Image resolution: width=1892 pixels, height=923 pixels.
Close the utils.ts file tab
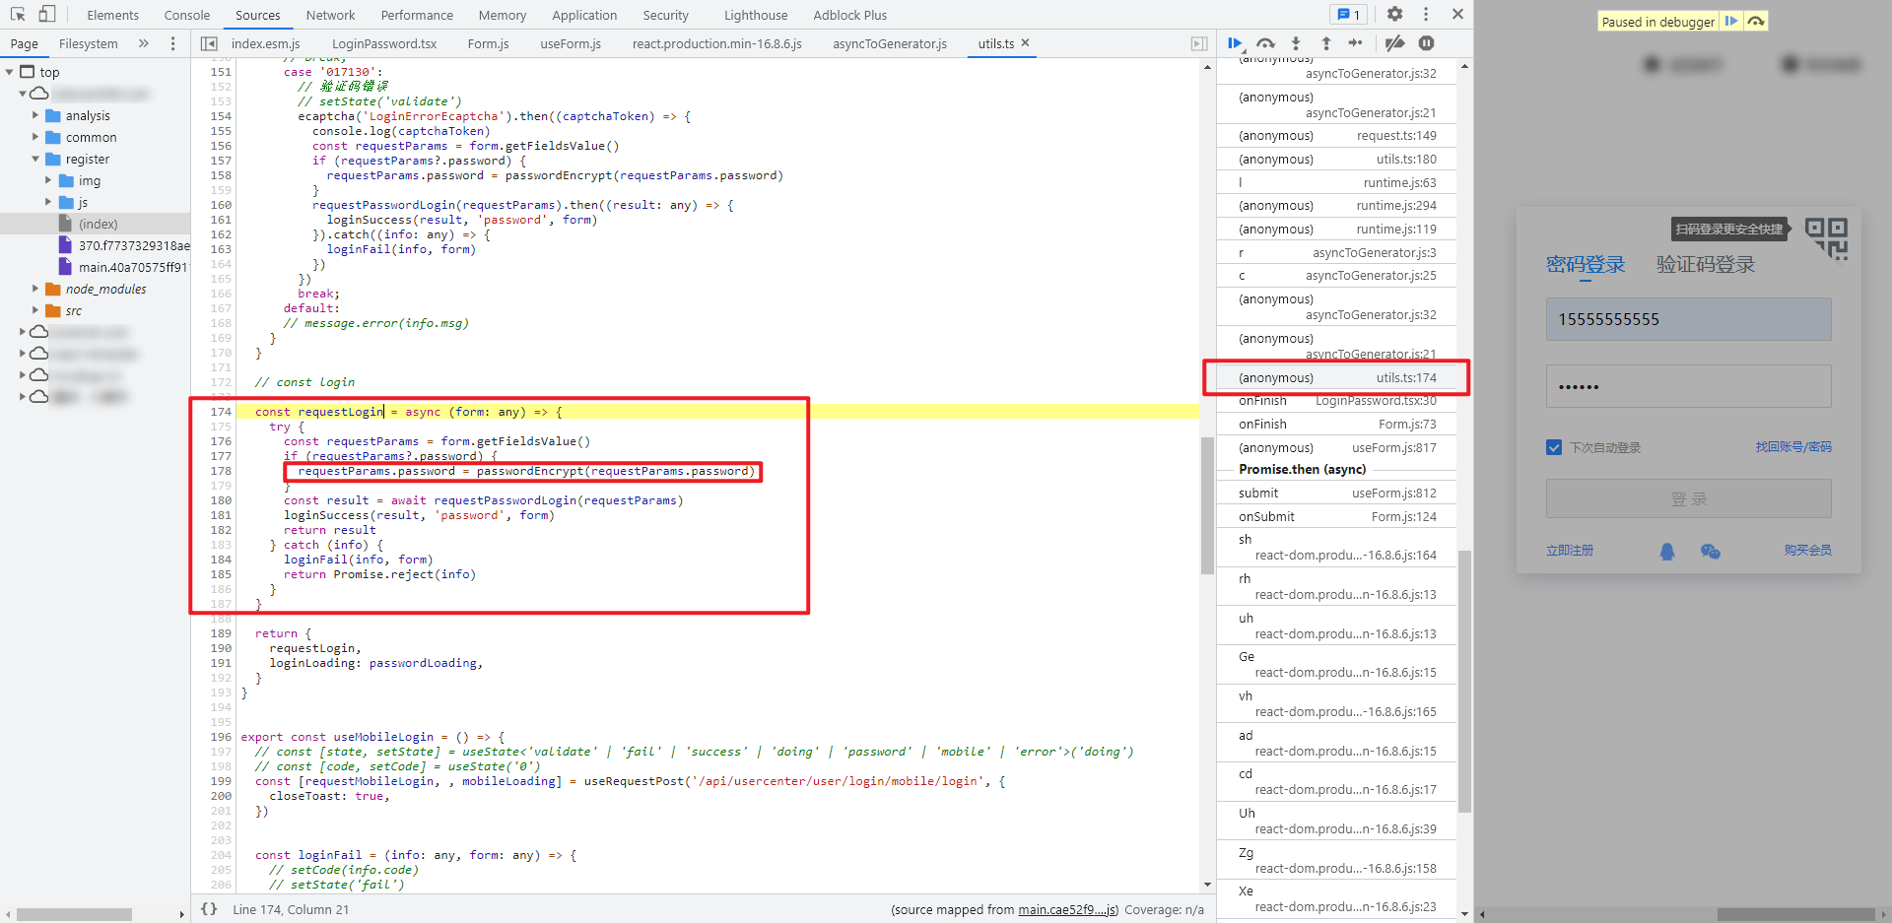point(1025,42)
